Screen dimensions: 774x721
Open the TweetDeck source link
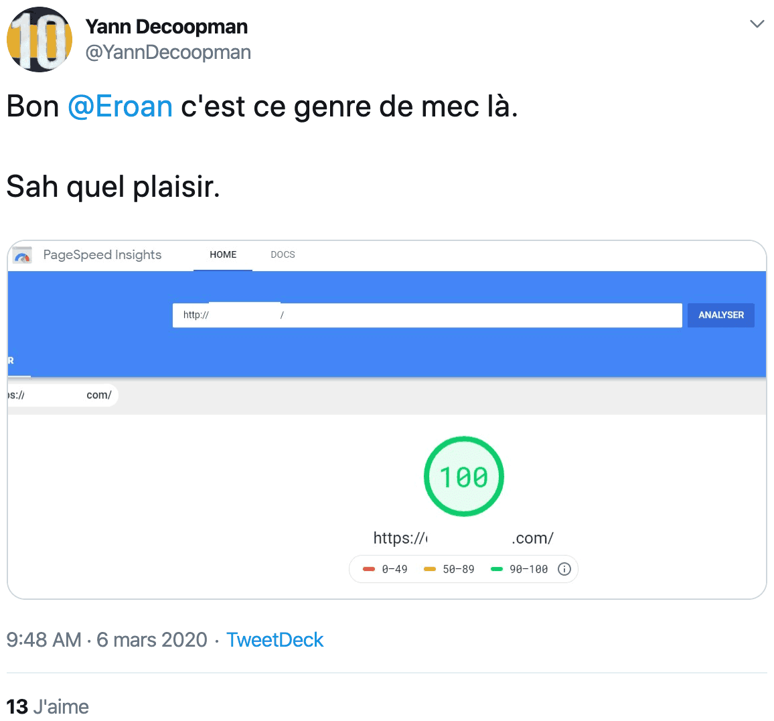[x=275, y=640]
